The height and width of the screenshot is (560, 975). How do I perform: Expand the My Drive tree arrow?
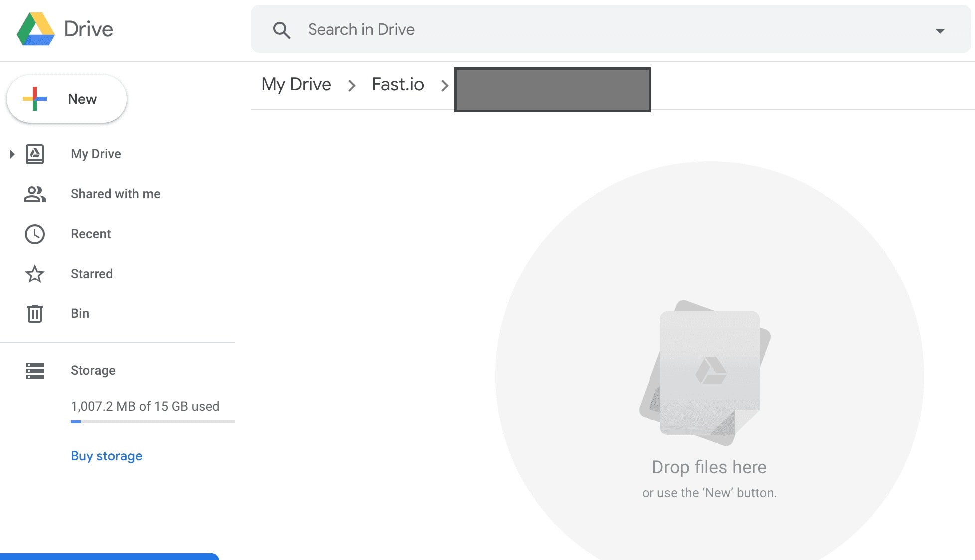12,154
